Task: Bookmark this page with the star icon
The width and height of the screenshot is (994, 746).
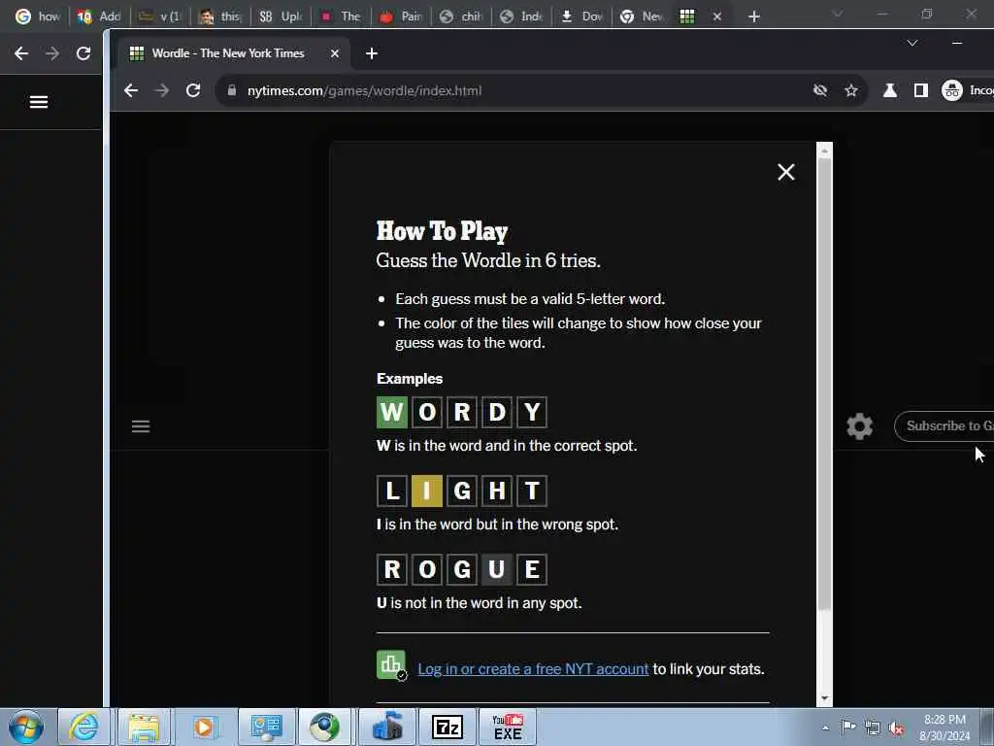Action: click(851, 90)
